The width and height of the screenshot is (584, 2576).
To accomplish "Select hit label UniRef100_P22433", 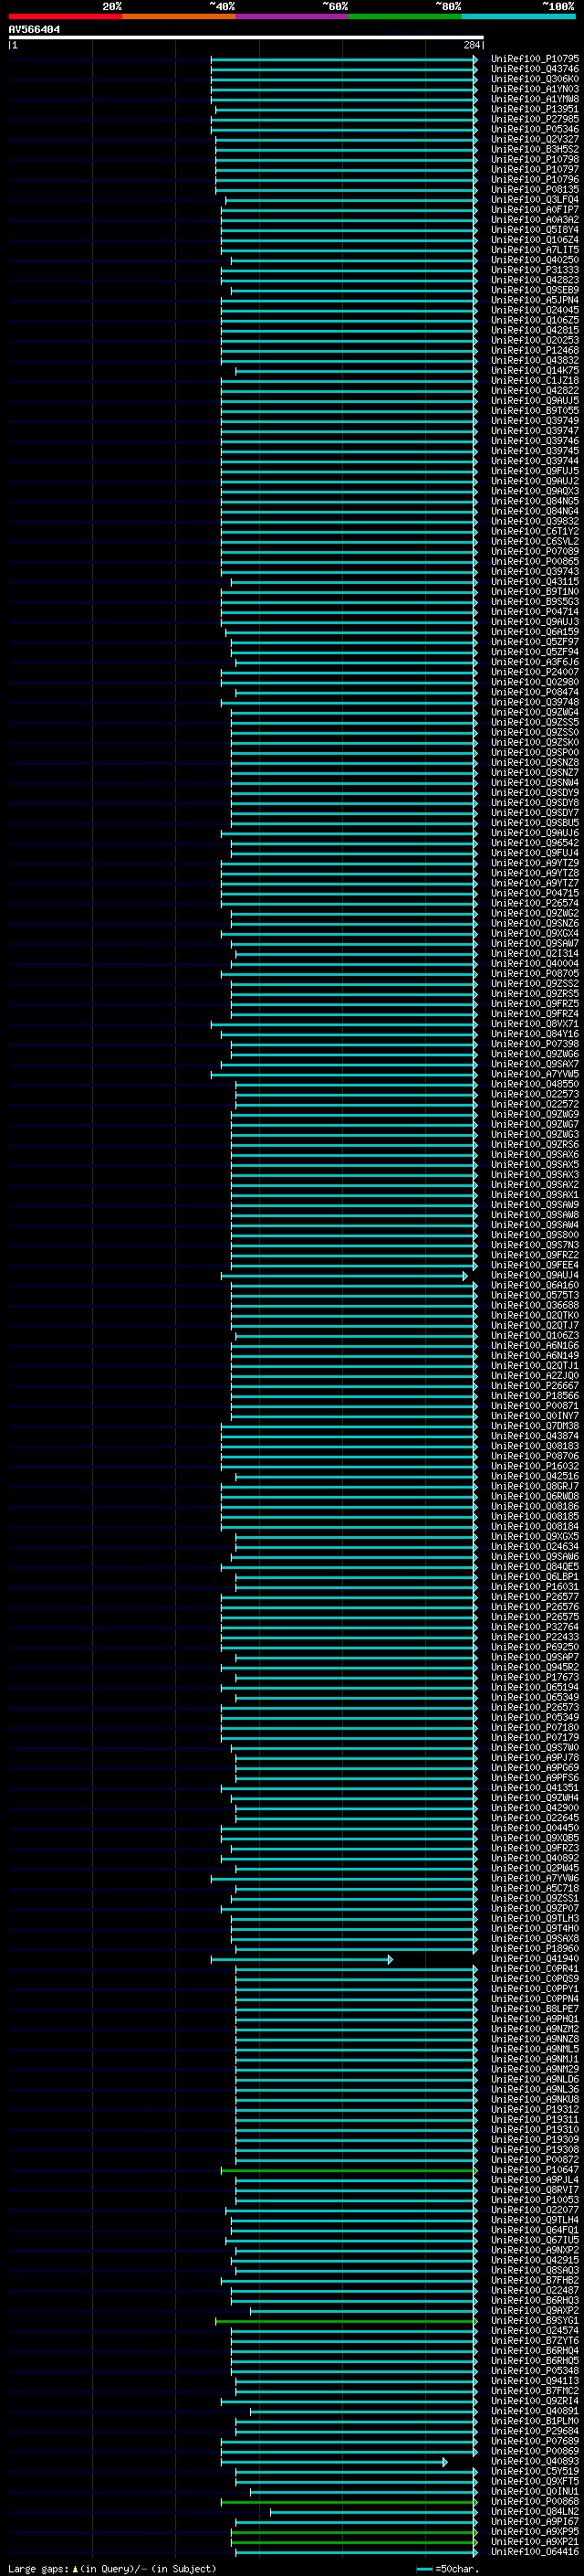I will coord(535,1637).
